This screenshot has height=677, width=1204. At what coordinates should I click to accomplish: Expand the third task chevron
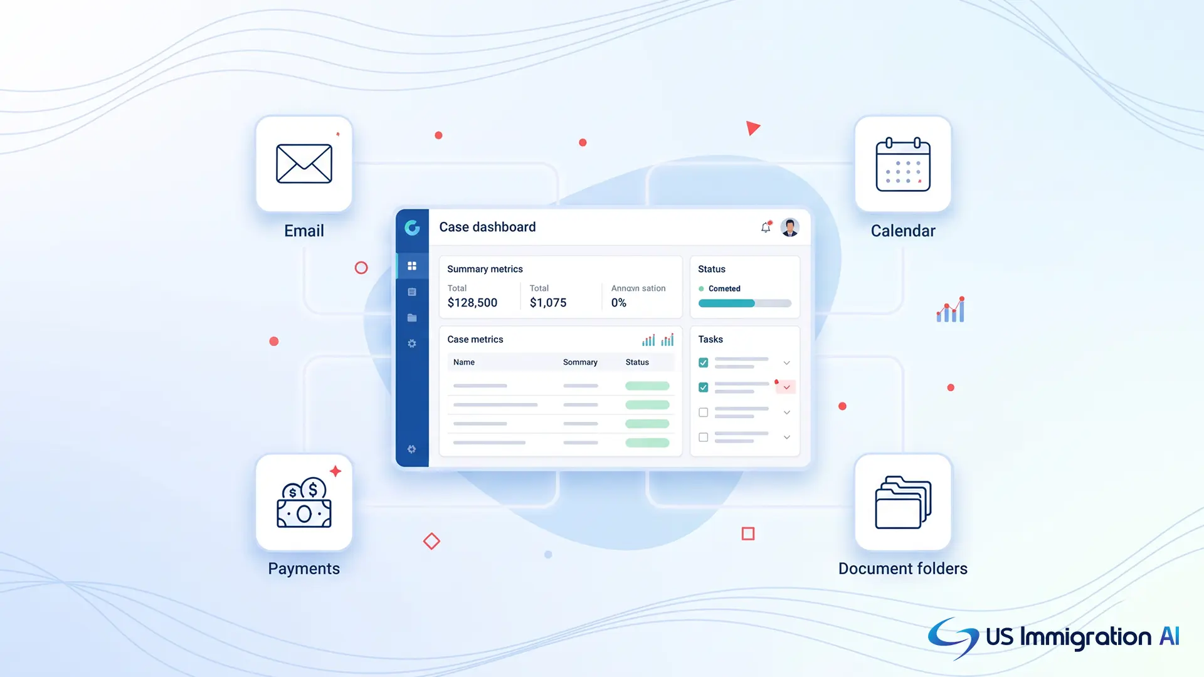pyautogui.click(x=786, y=412)
